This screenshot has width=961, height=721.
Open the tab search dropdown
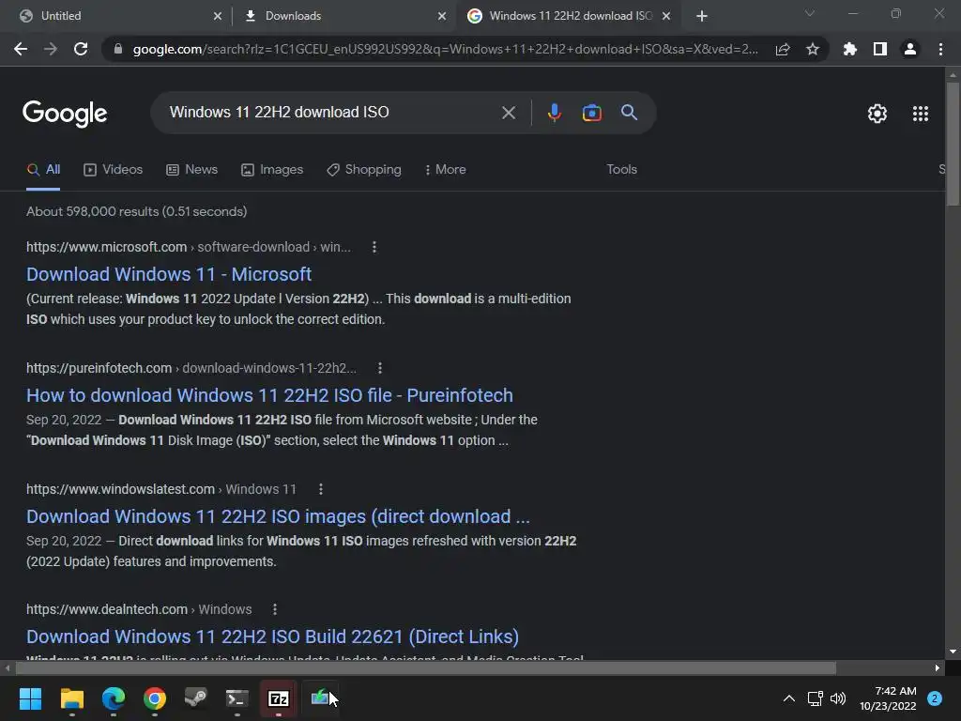810,13
